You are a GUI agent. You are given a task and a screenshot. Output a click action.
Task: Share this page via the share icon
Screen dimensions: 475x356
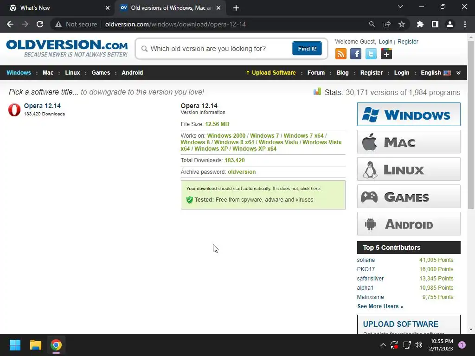point(386,24)
